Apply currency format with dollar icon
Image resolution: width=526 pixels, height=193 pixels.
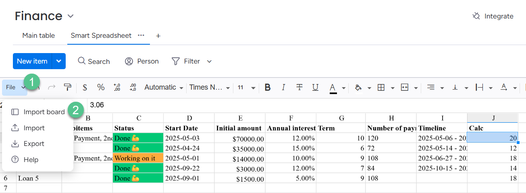point(85,87)
